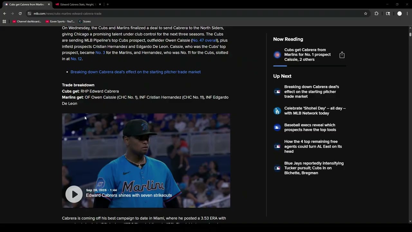
Task: Open the Chrome profile avatar
Action: tap(399, 14)
